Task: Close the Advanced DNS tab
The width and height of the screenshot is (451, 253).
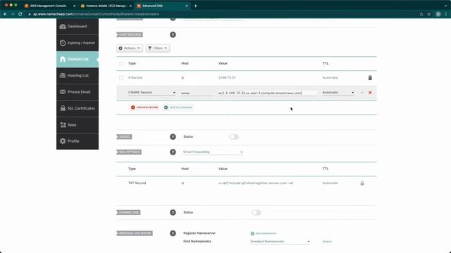Action: tap(186, 6)
